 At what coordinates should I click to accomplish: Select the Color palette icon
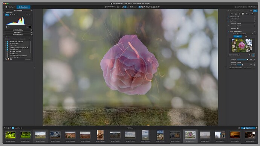236,14
